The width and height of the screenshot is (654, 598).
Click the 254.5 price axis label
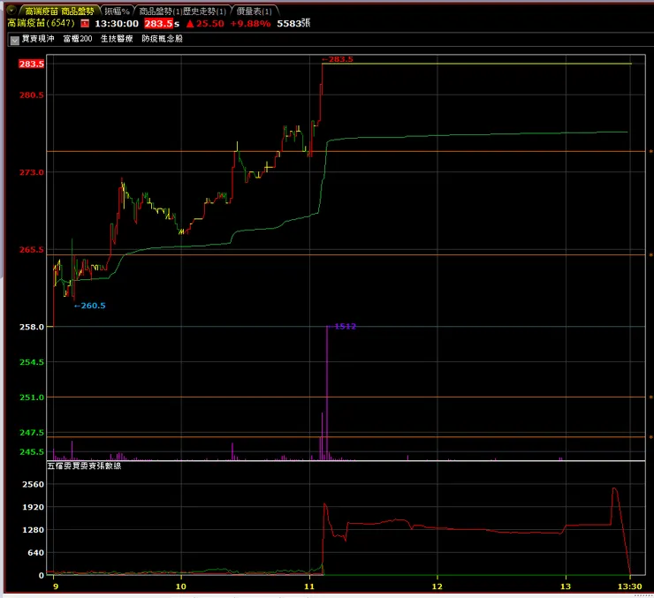point(31,362)
